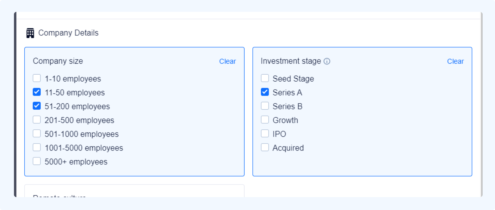The width and height of the screenshot is (495, 210).
Task: Select the 501-1000 employees checkbox
Action: (x=37, y=133)
